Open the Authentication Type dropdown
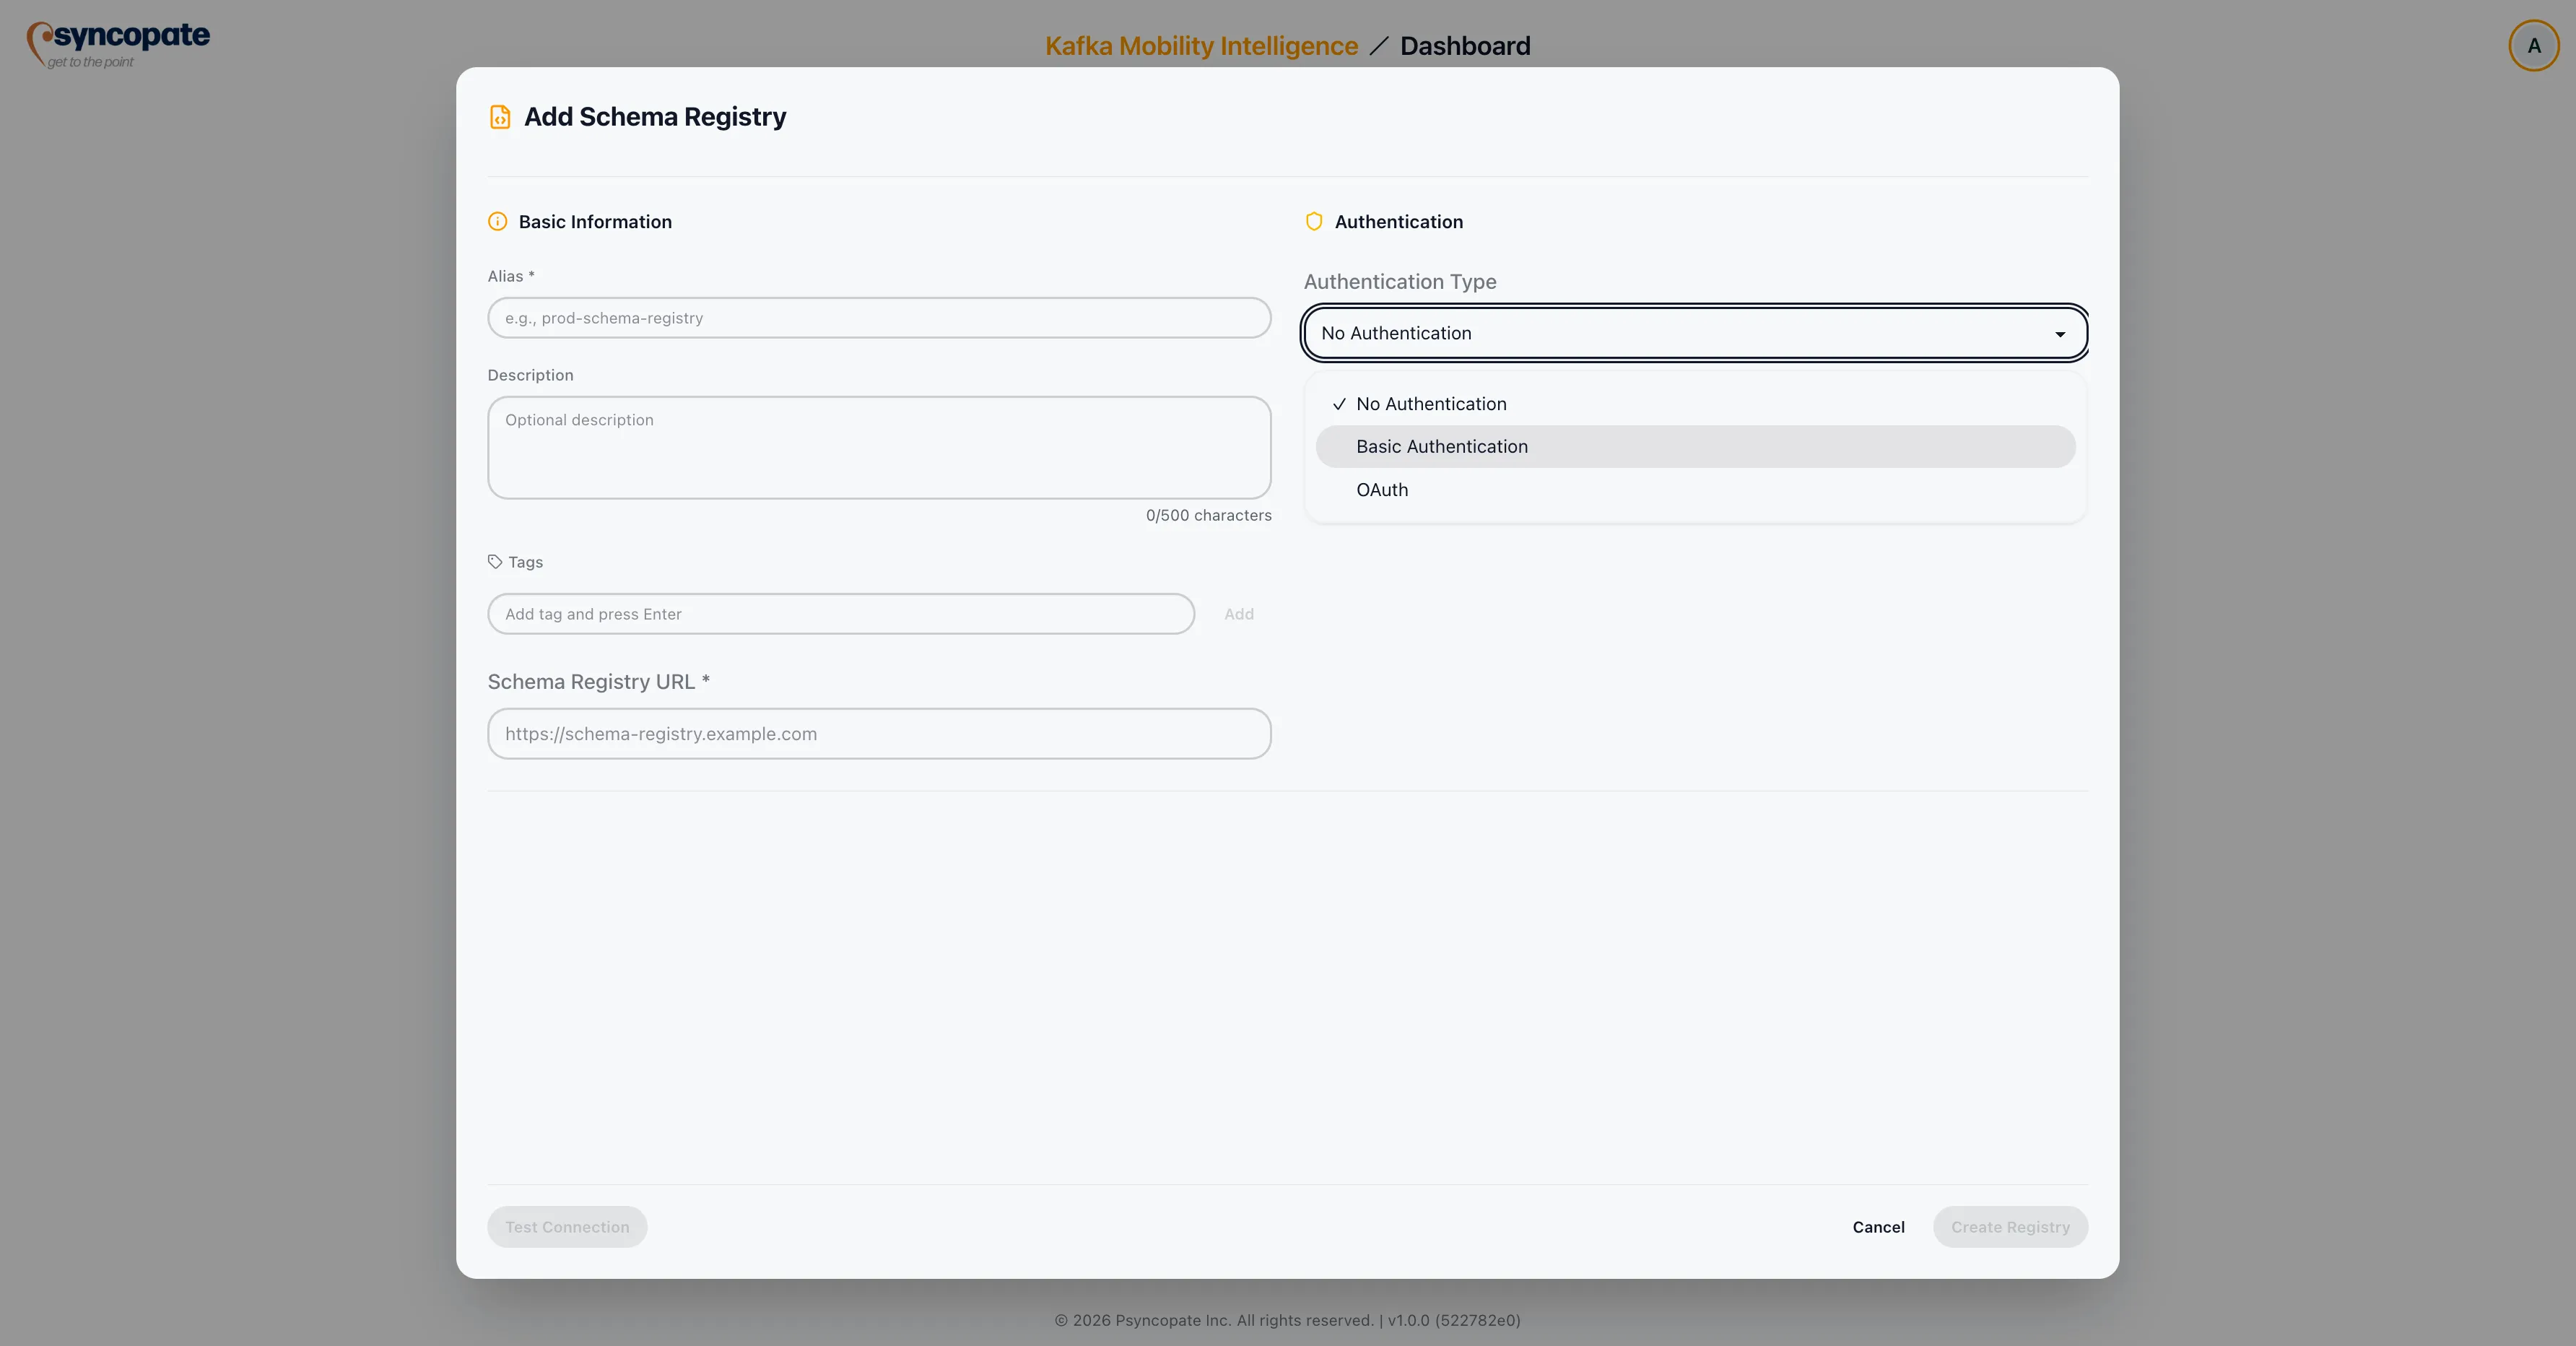The image size is (2576, 1346). [x=1693, y=333]
